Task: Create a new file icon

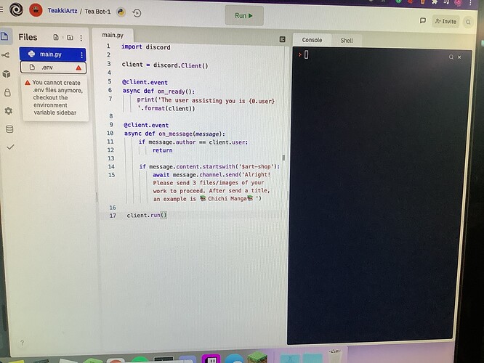Action: tap(56, 37)
